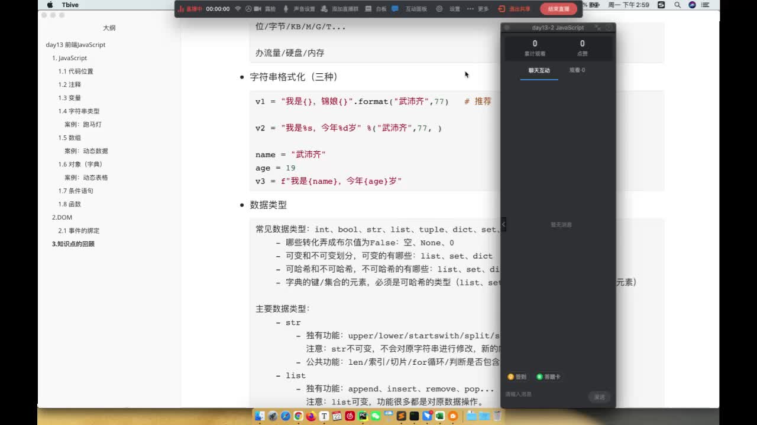The width and height of the screenshot is (757, 425).
Task: Click the pin icon in chat panel titlebar
Action: [609, 28]
